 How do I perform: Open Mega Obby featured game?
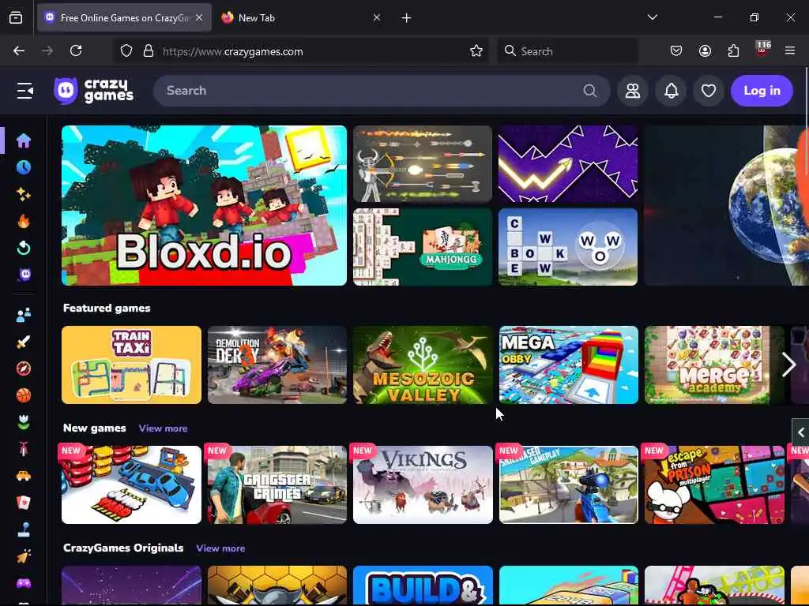point(569,365)
